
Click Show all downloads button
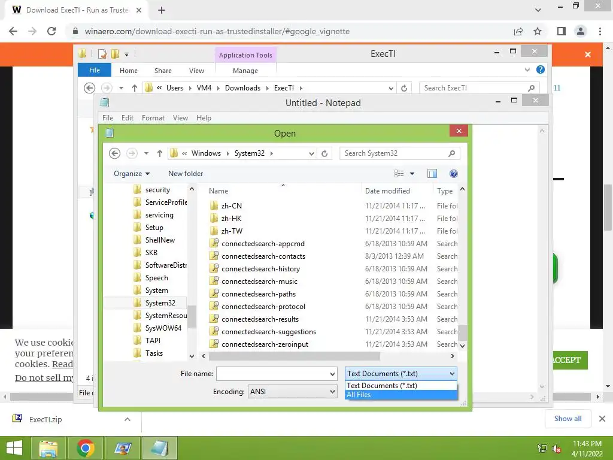[568, 419]
